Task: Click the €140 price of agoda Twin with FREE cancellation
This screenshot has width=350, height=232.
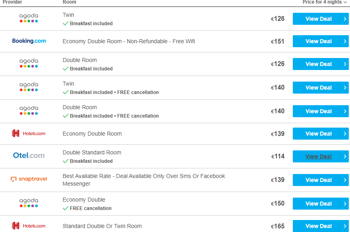Action: click(x=278, y=88)
